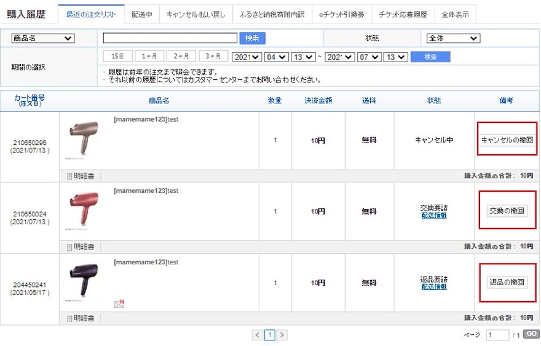
Task: Click the product name search text field
Action: click(x=170, y=39)
